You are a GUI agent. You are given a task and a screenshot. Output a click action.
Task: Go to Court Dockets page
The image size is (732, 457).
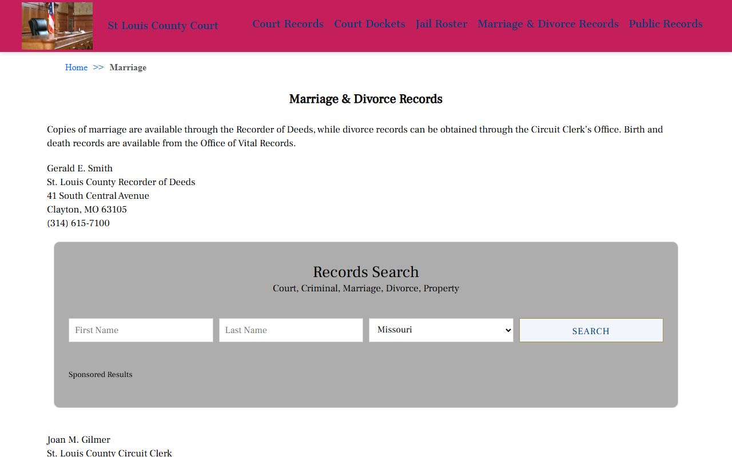tap(369, 24)
